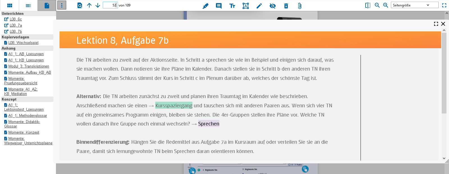Viewport: 449px width, 174px height.
Task: Open the page thumbnails grid view
Action: 10,5
